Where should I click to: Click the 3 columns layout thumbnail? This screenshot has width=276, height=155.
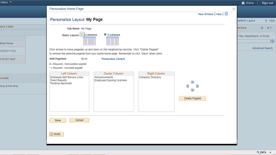[113, 41]
